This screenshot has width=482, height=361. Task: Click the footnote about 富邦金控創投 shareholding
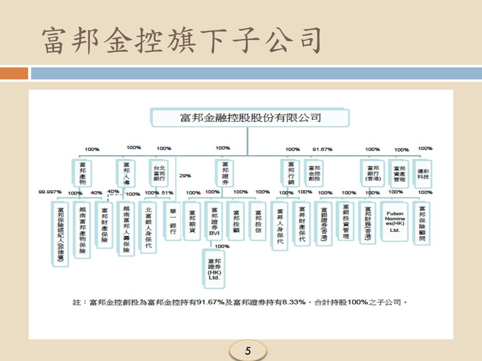240,302
